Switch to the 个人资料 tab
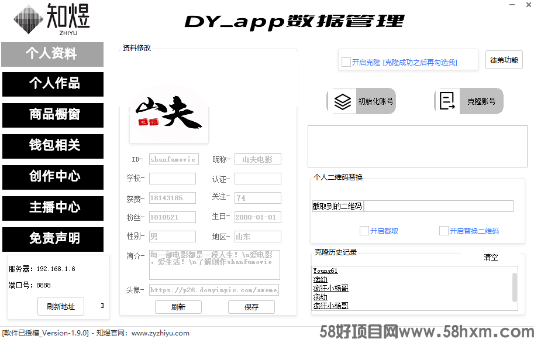The width and height of the screenshot is (534, 339). pyautogui.click(x=53, y=54)
